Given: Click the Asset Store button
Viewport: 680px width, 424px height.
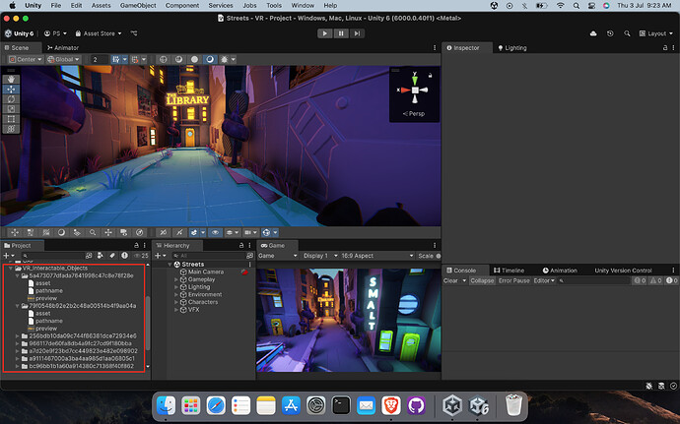Looking at the screenshot, I should [97, 33].
